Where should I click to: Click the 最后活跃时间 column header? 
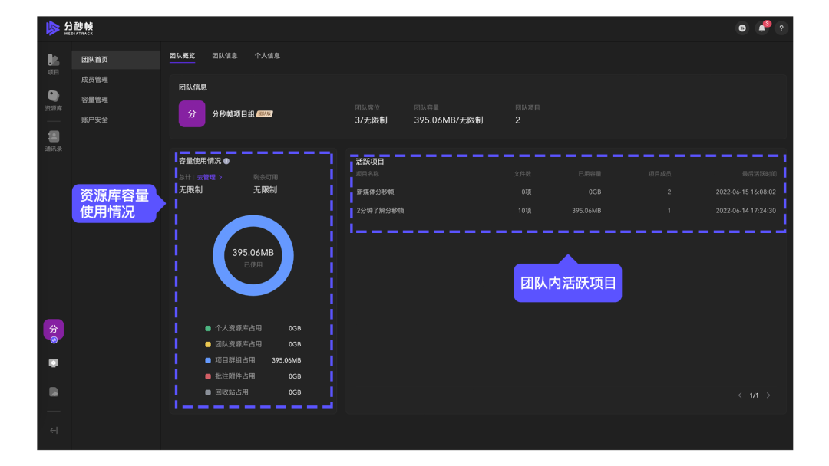point(759,174)
